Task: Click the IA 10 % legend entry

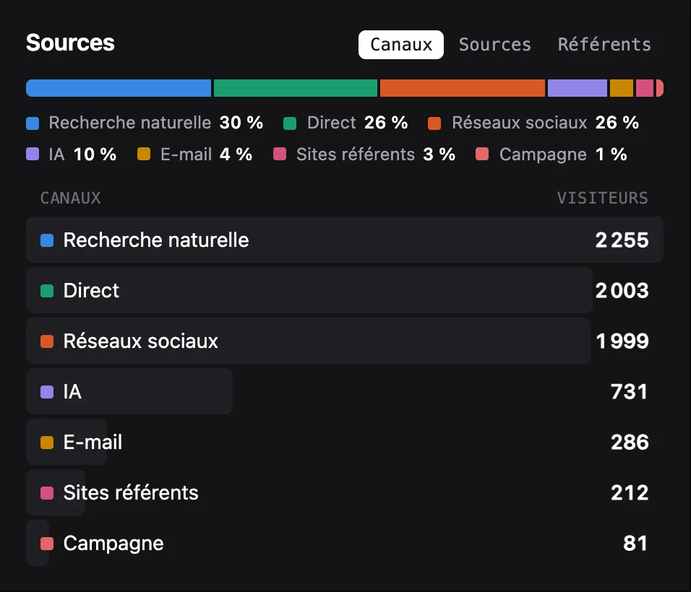Action: (72, 154)
